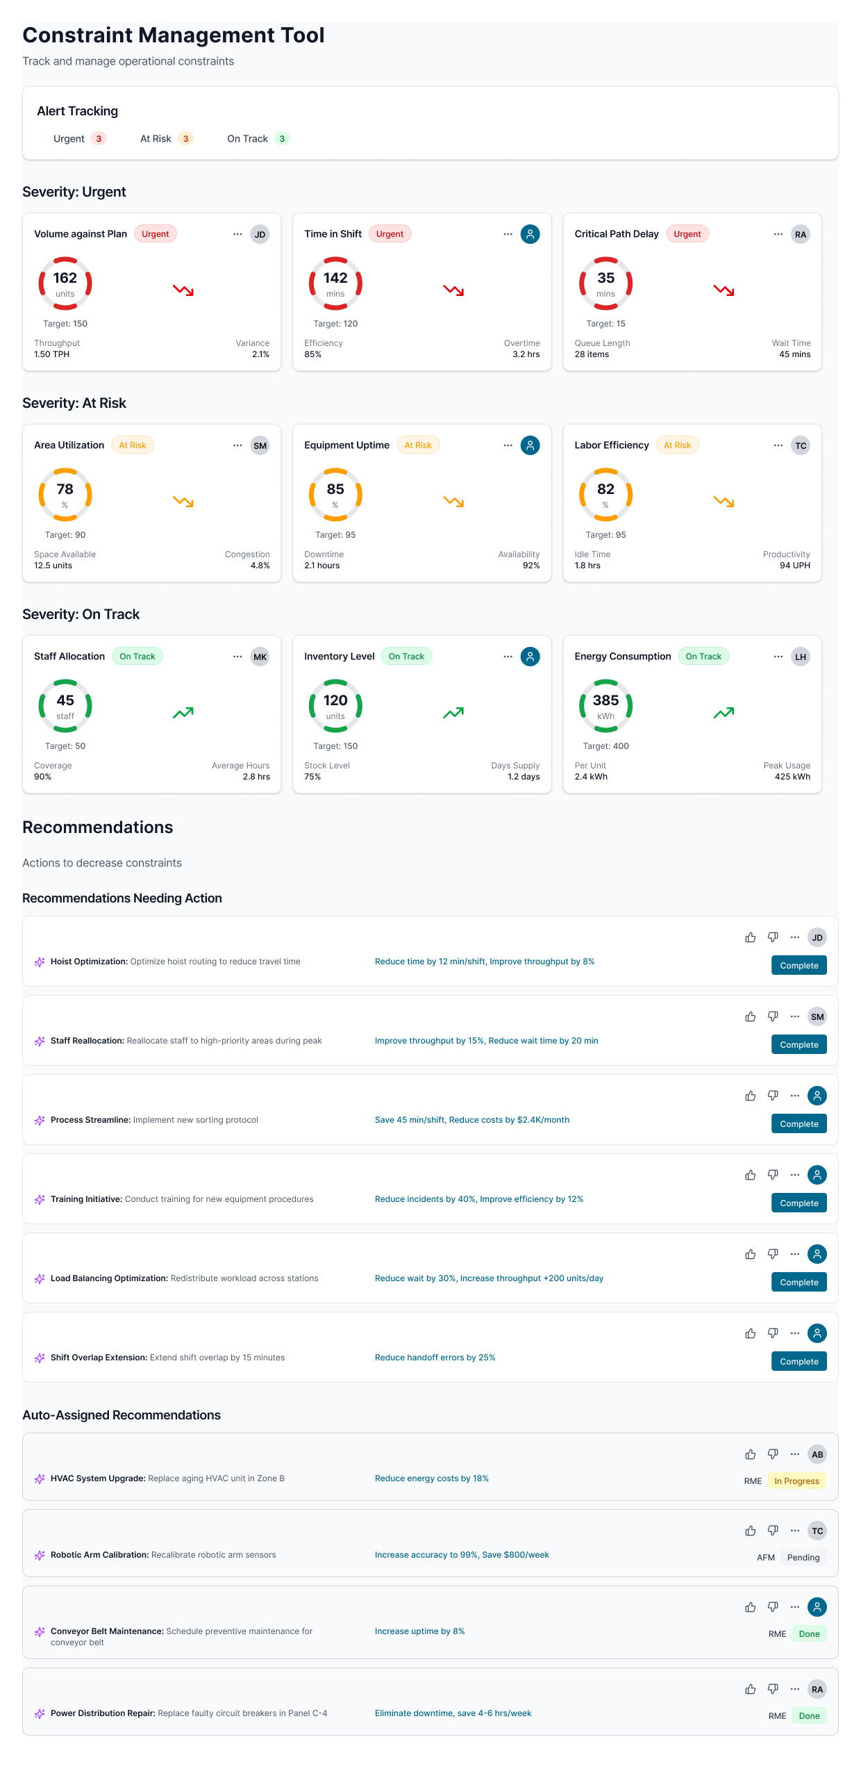Click the user avatar on Equipment Uptime card

[530, 445]
